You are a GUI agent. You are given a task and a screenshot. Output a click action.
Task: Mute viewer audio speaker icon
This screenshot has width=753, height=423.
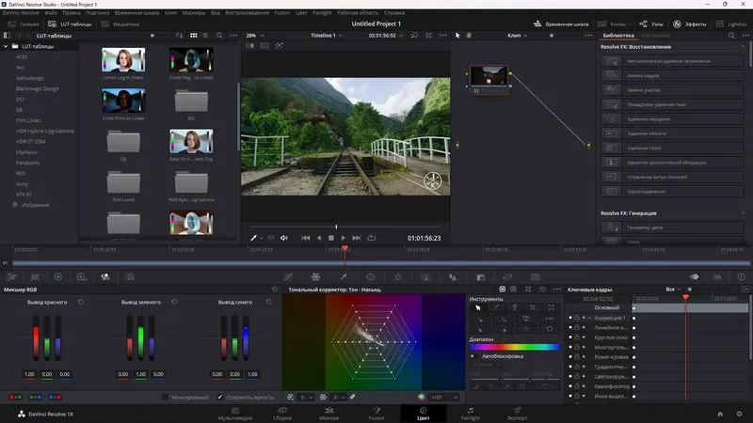(x=284, y=238)
